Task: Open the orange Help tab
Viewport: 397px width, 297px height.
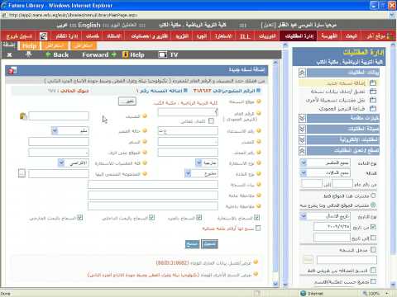Action: pos(29,45)
